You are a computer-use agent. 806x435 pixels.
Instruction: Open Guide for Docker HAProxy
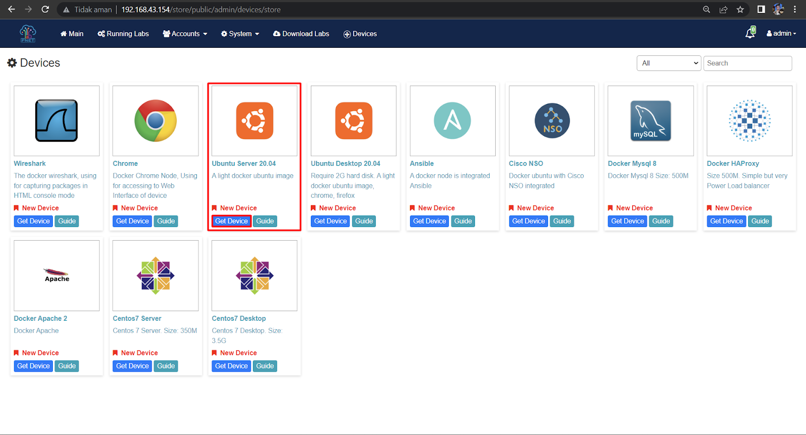(x=760, y=221)
